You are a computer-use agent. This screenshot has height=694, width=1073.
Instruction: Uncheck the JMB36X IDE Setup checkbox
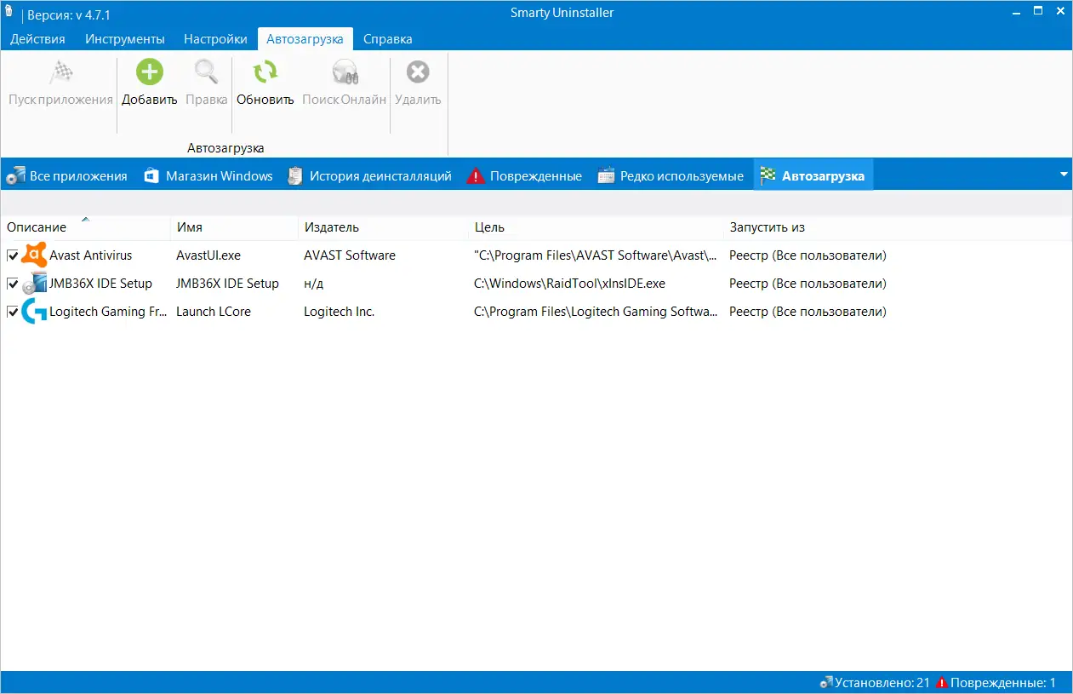coord(13,284)
